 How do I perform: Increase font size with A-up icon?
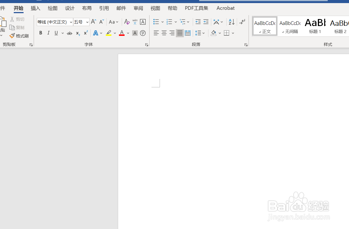click(94, 22)
